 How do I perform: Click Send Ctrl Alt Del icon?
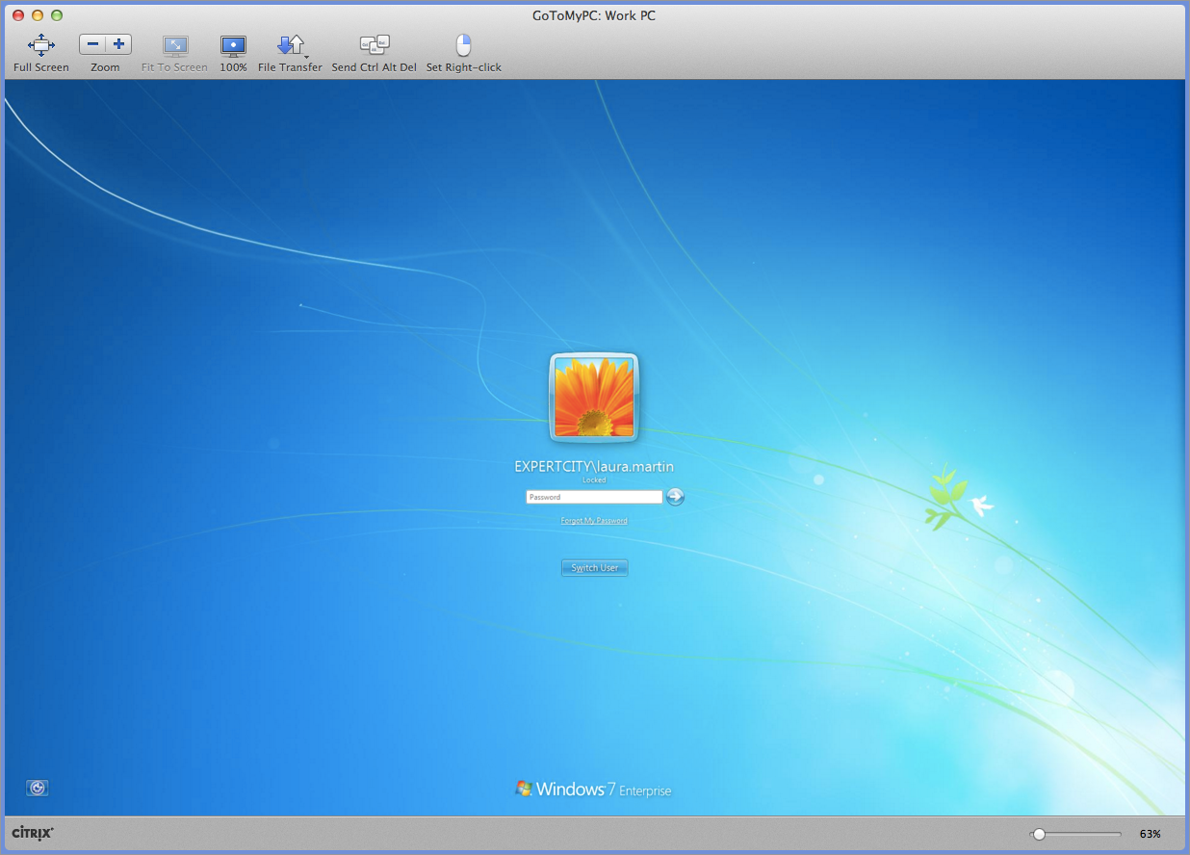pos(374,44)
